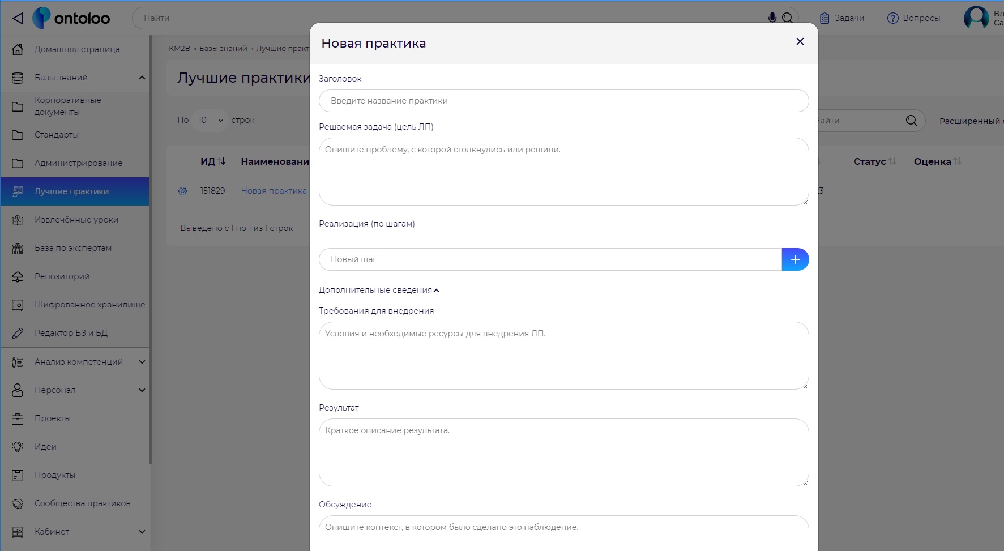Click the Сообщества практиков sidebar icon
Image resolution: width=1004 pixels, height=551 pixels.
18,503
